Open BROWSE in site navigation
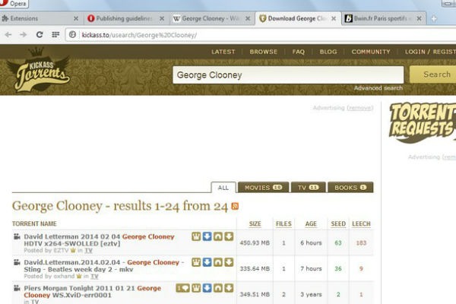Image resolution: width=456 pixels, height=304 pixels. click(x=264, y=52)
